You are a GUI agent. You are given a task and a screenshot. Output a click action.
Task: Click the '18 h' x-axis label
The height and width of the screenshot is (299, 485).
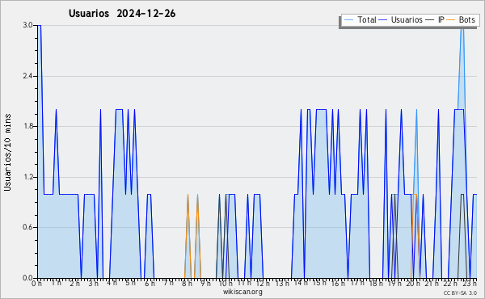376,283
